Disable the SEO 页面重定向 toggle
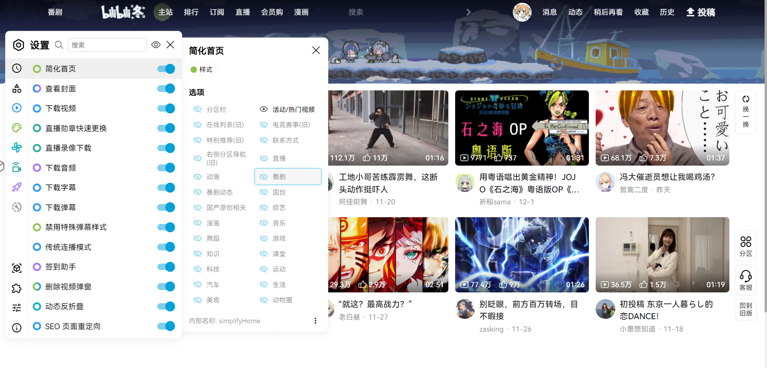This screenshot has width=767, height=368. 166,326
